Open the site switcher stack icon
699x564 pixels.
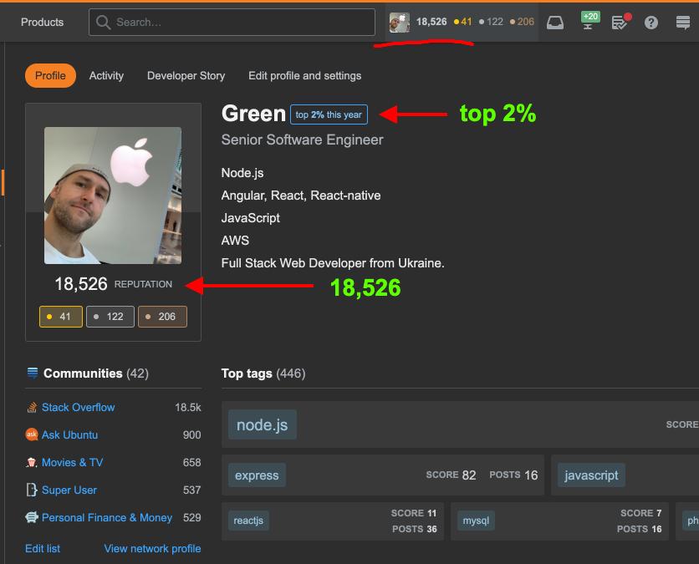[682, 23]
